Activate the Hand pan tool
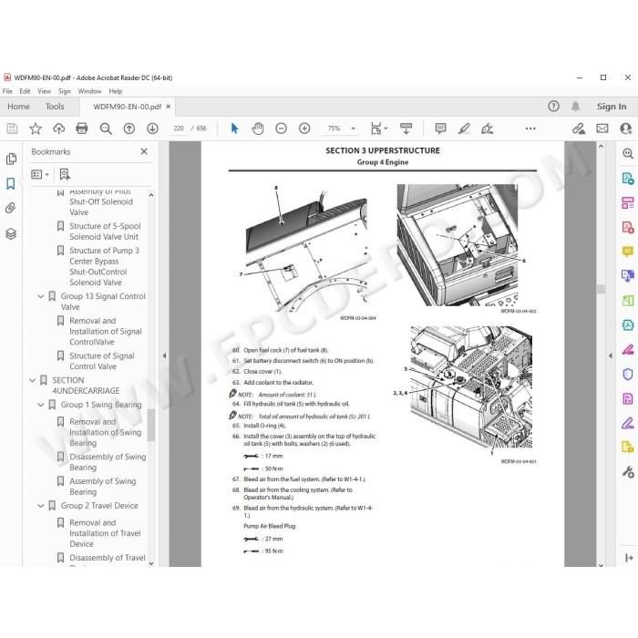Image resolution: width=638 pixels, height=638 pixels. [258, 129]
